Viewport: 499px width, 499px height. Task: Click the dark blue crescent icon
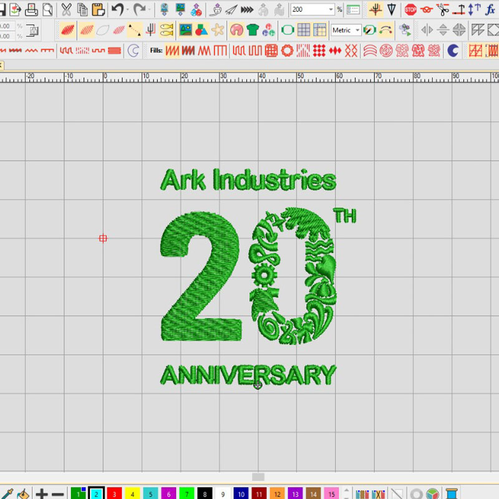[453, 51]
